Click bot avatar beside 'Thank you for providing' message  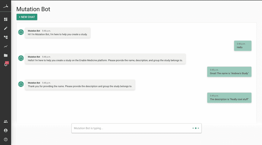pyautogui.click(x=21, y=84)
